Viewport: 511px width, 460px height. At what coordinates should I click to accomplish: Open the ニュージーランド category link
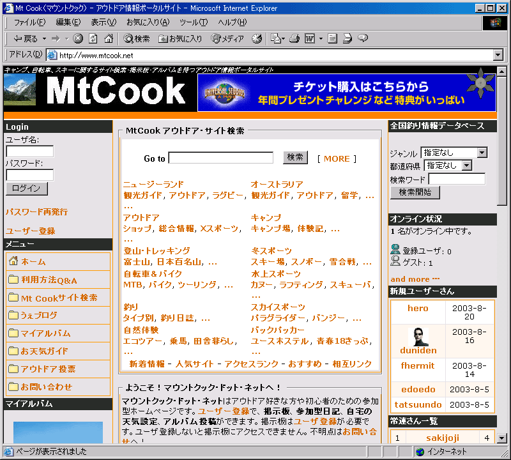153,184
